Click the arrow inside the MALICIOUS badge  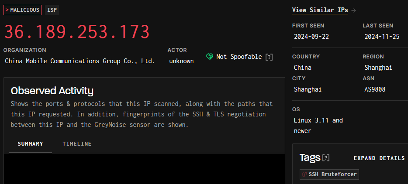[7, 10]
